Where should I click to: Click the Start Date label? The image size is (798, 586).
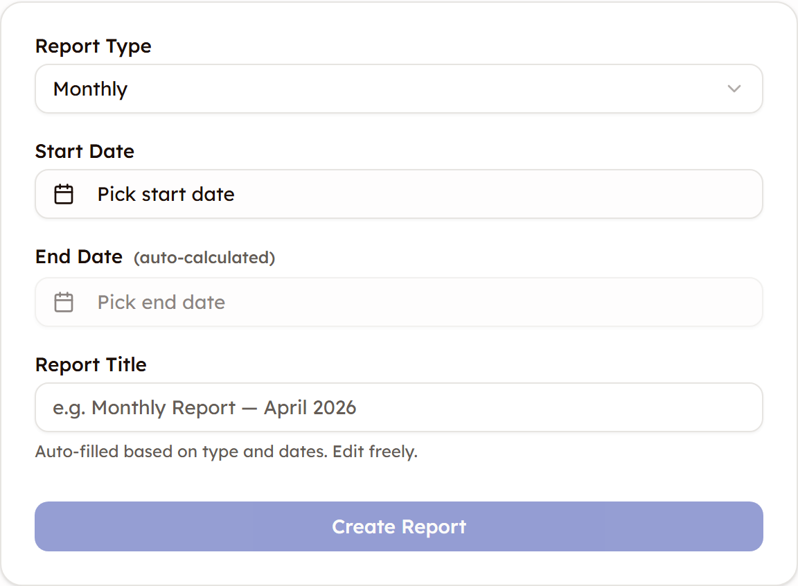pos(85,151)
